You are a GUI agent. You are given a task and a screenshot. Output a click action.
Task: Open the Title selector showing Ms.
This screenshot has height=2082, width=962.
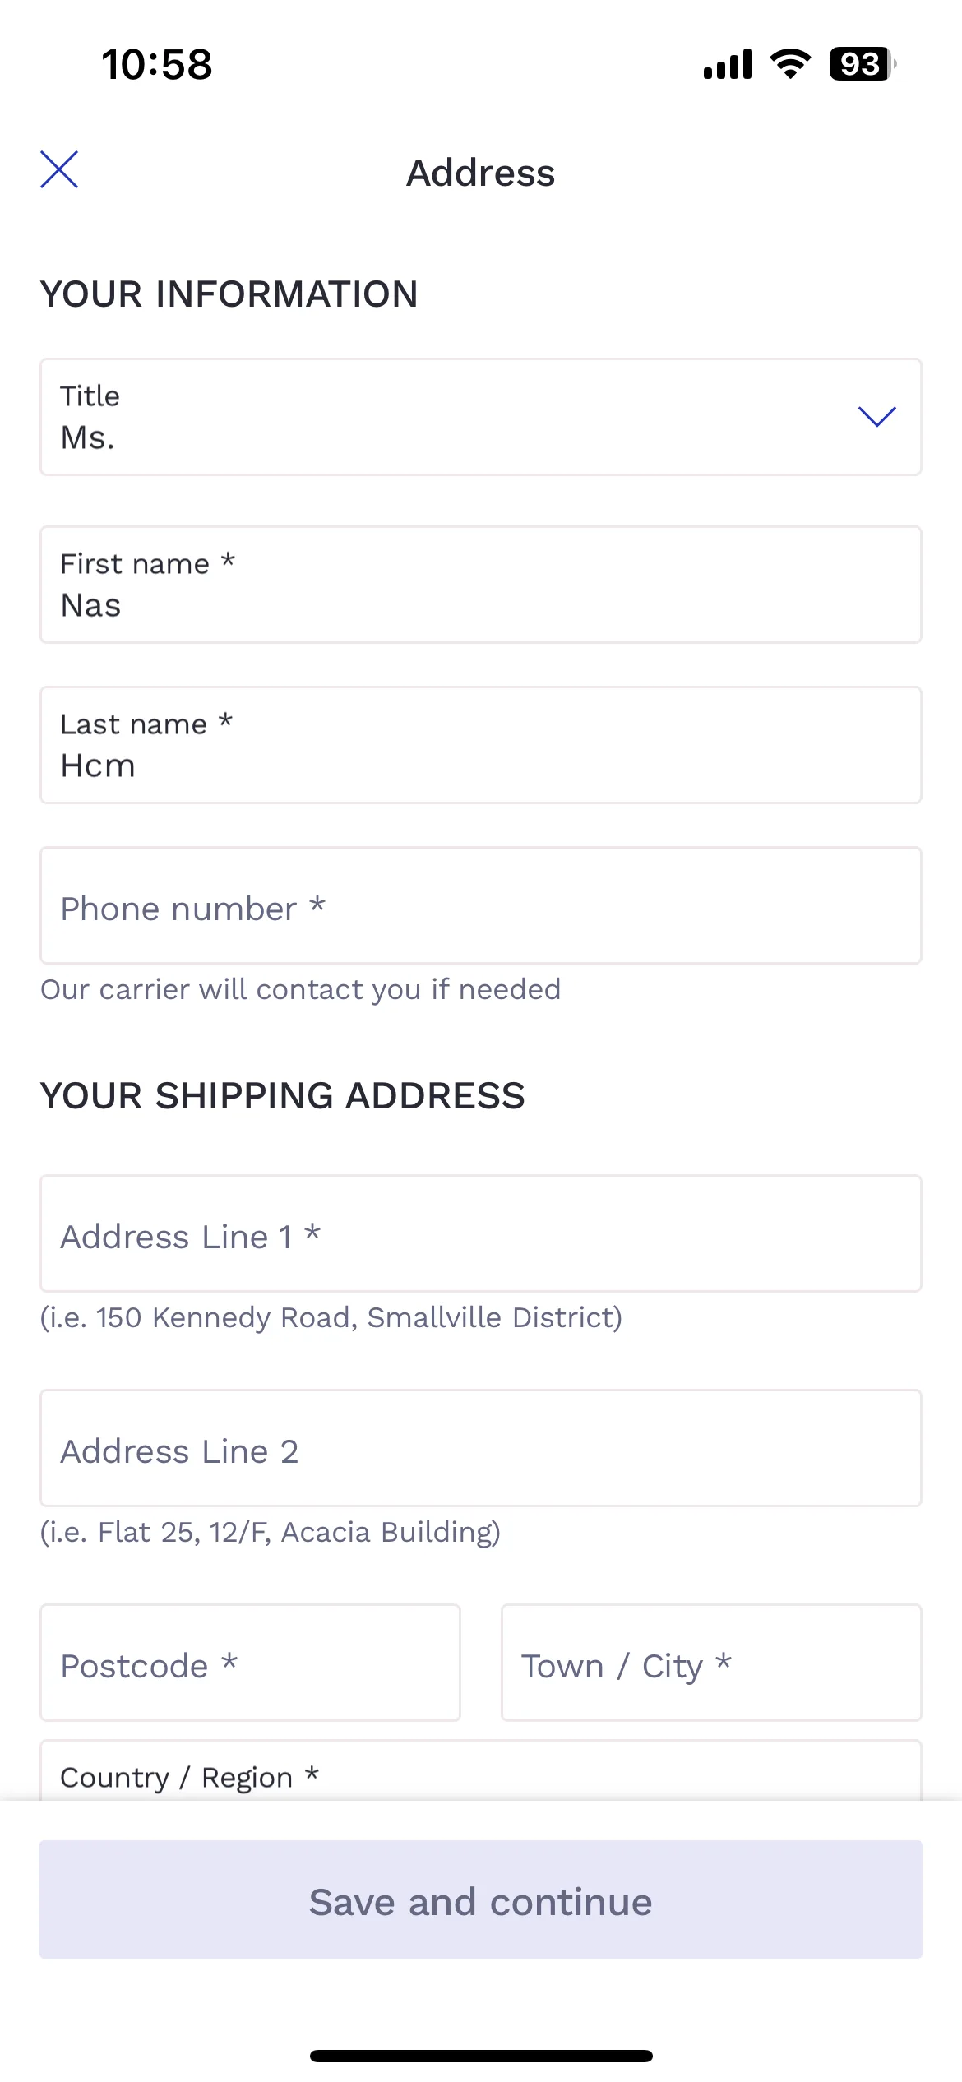481,417
